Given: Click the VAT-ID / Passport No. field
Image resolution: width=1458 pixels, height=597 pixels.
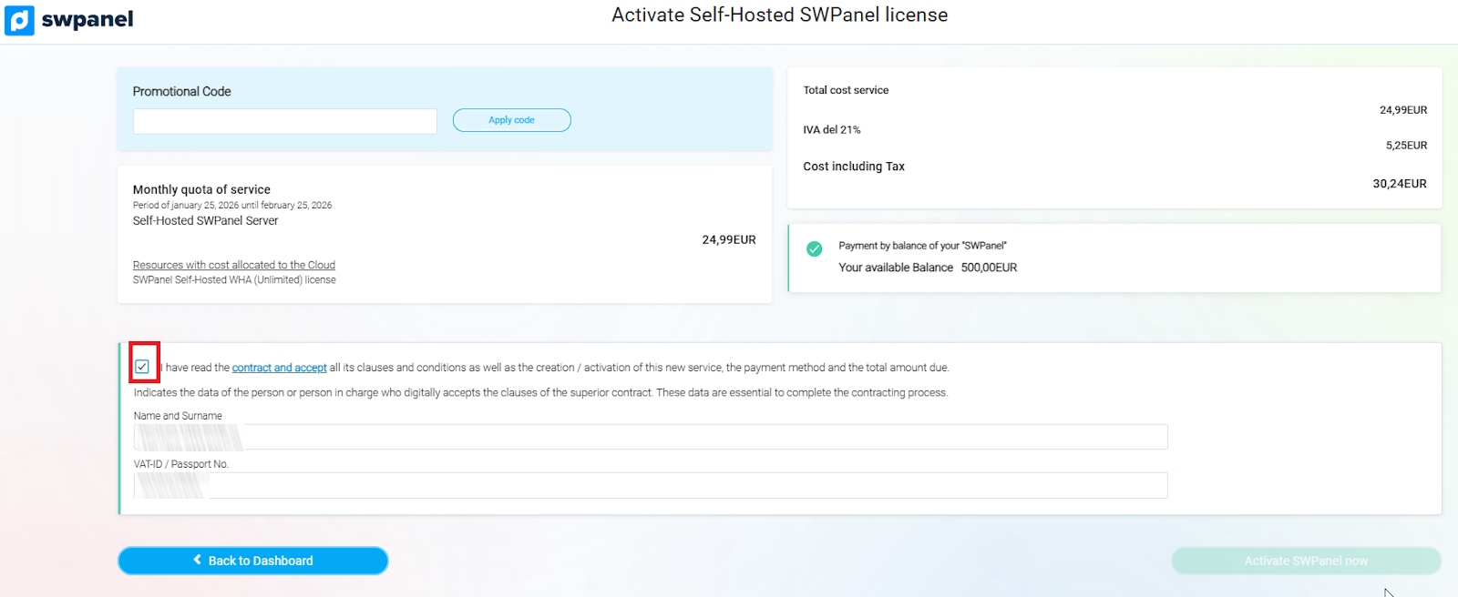Looking at the screenshot, I should coord(651,485).
